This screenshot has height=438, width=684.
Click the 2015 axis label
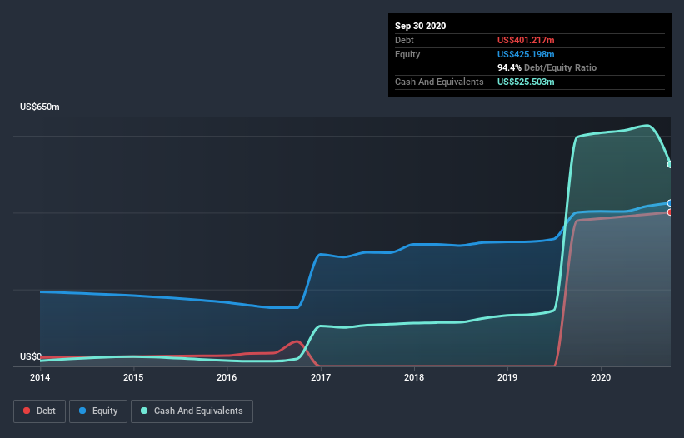[x=133, y=377]
